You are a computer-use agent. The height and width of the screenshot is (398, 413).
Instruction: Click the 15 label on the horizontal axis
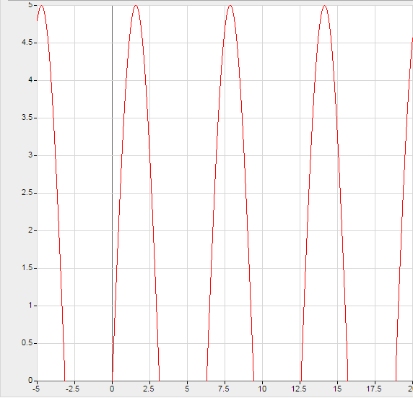pos(337,389)
